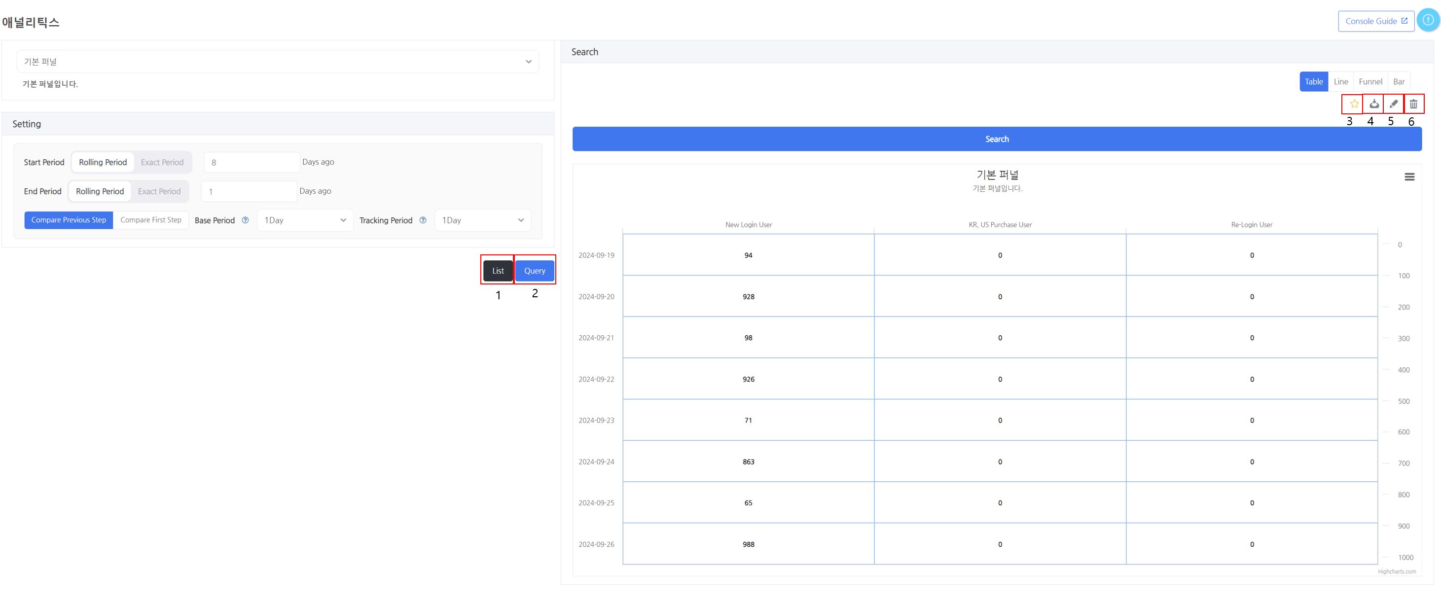Click the Start Period days ago field
Screen dimensions: 1441x599
click(252, 162)
